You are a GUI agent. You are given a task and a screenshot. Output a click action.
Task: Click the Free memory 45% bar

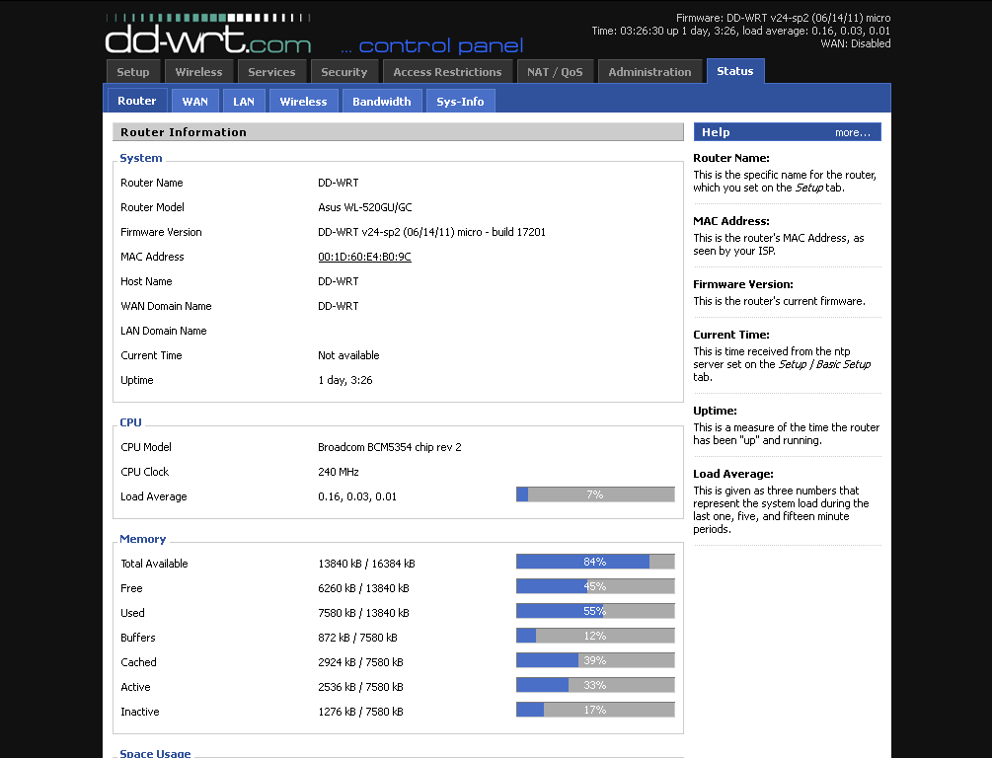pos(595,586)
